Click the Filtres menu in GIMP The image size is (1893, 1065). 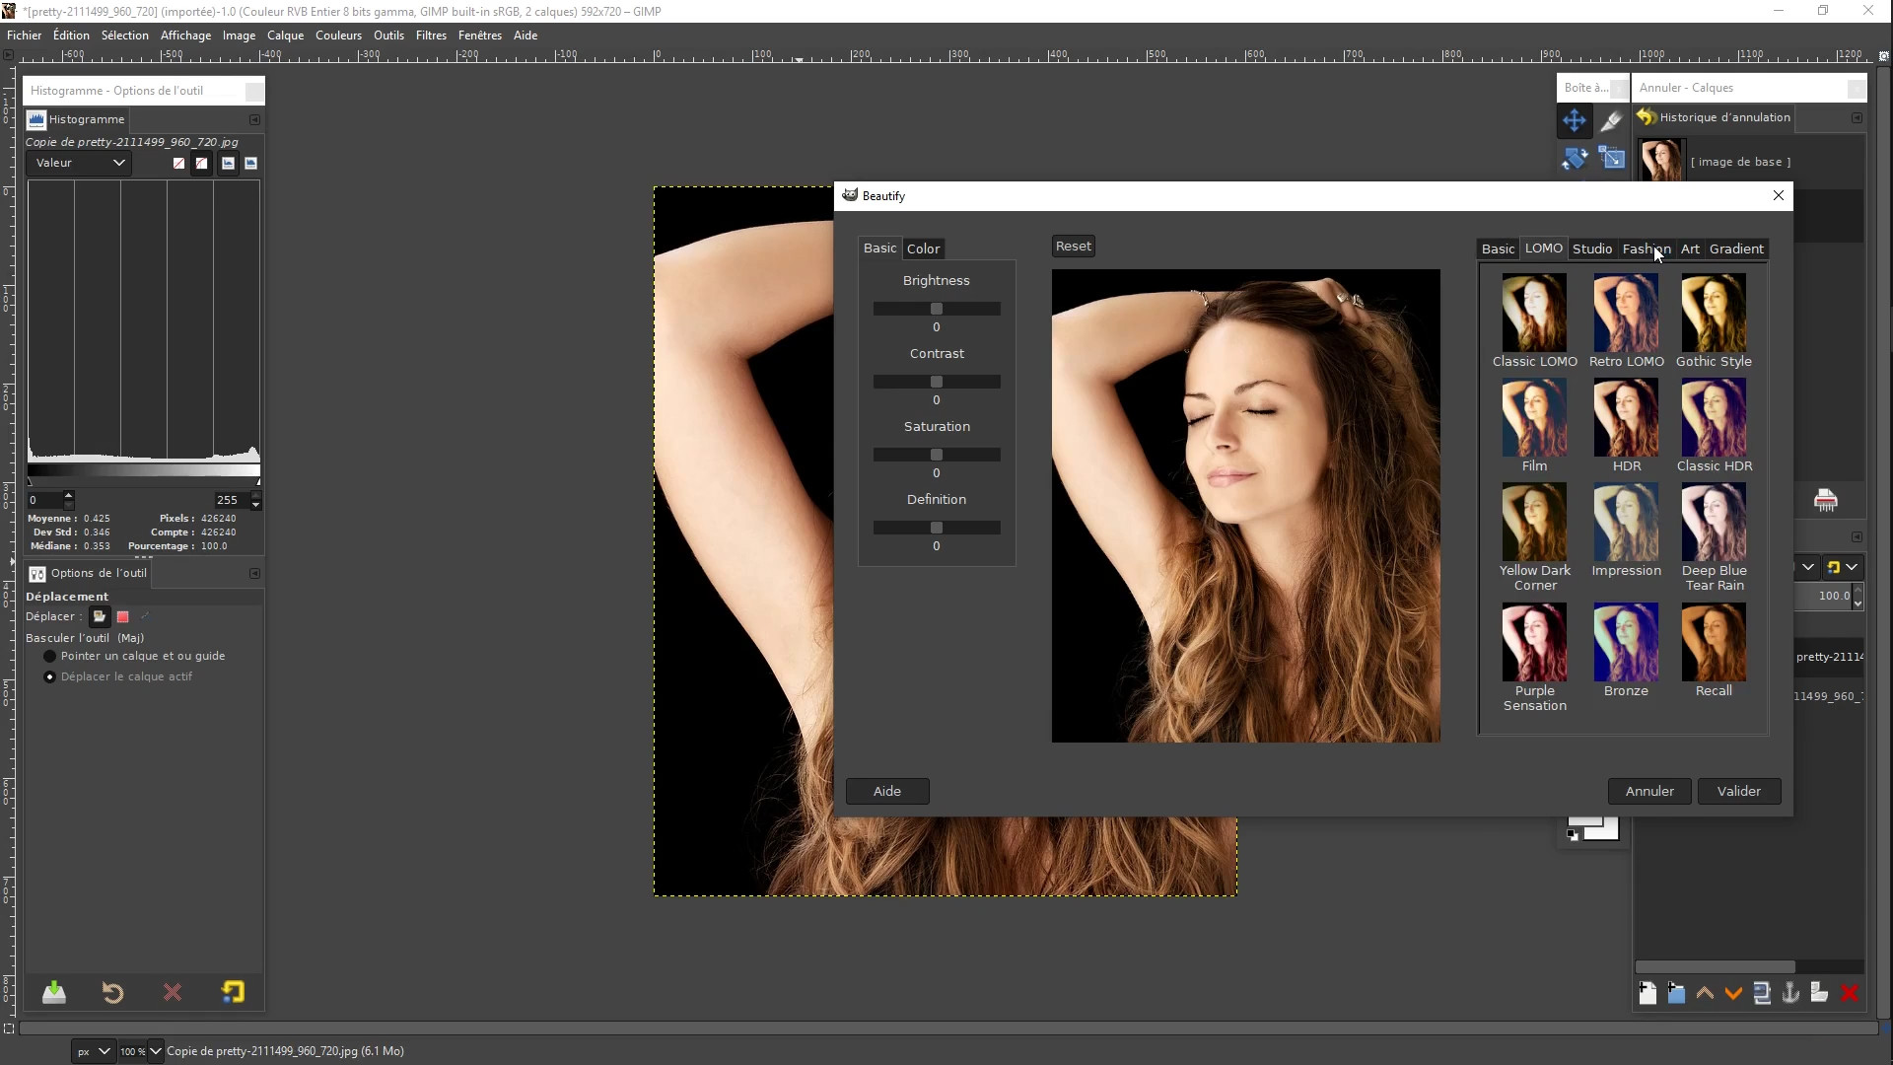coord(432,35)
